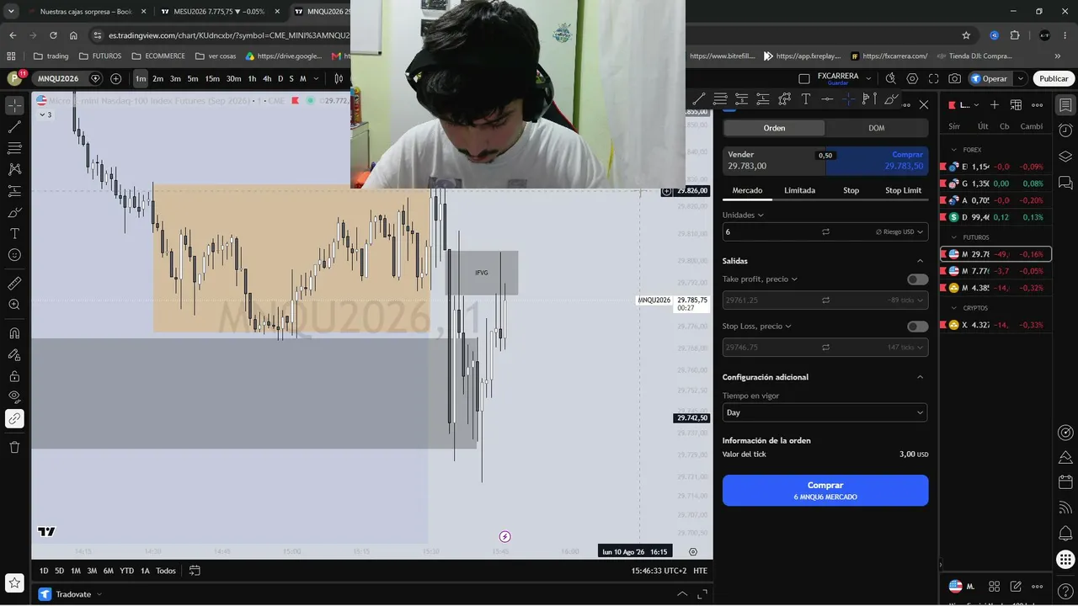1078x606 pixels.
Task: Open chart settings hexagon icon
Action: click(x=912, y=78)
